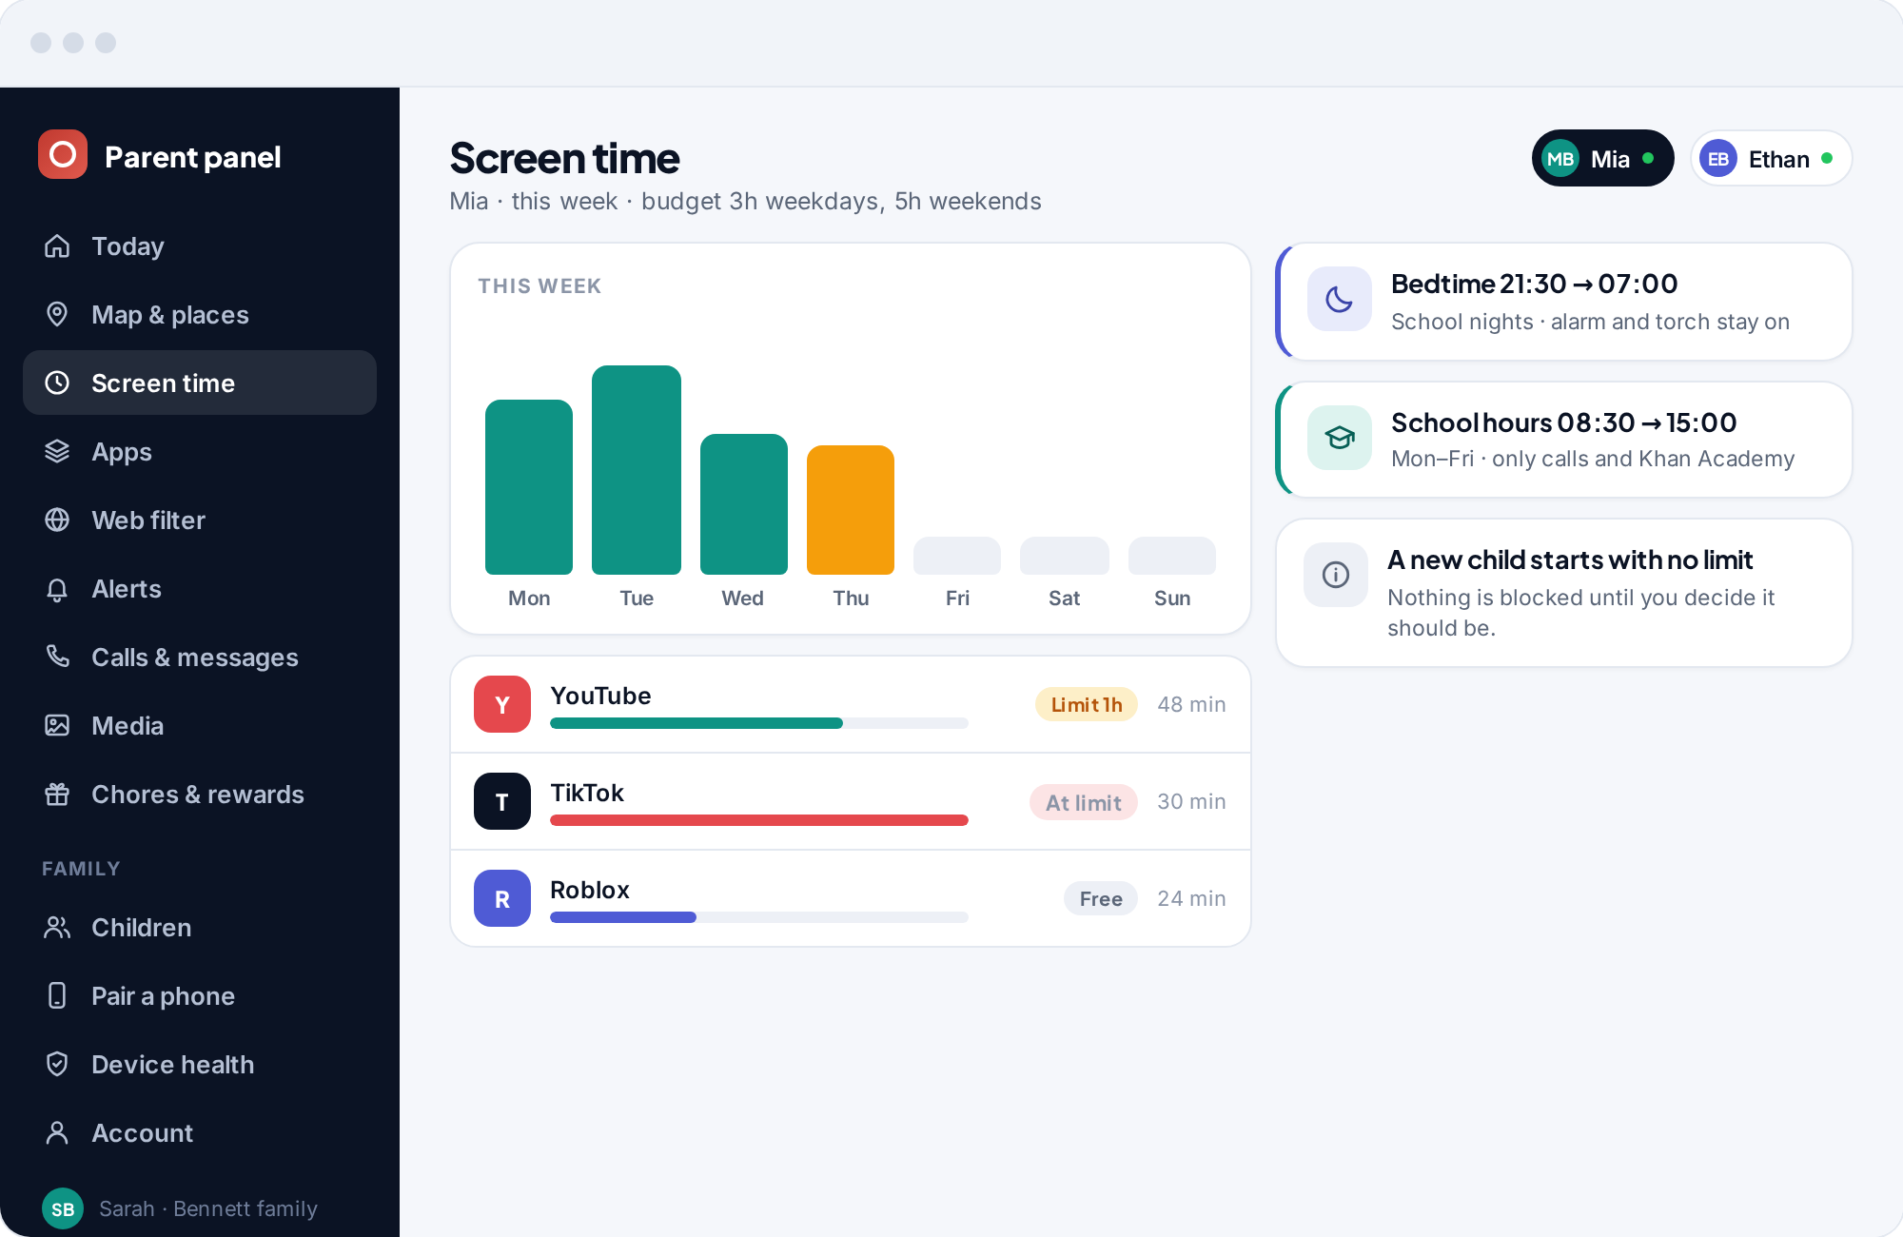
Task: Click the red Parent panel logo icon
Action: (x=63, y=154)
